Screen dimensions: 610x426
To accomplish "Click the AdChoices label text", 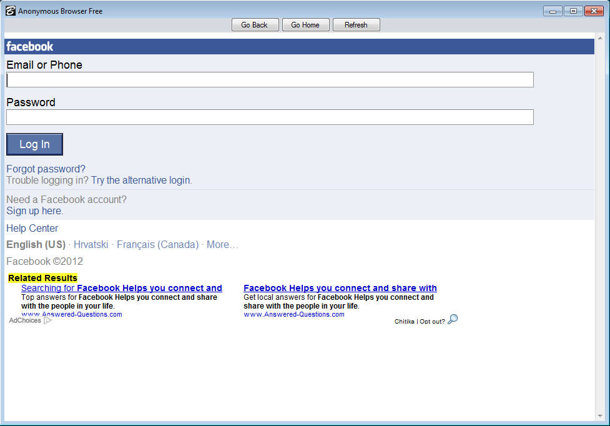I will 25,320.
